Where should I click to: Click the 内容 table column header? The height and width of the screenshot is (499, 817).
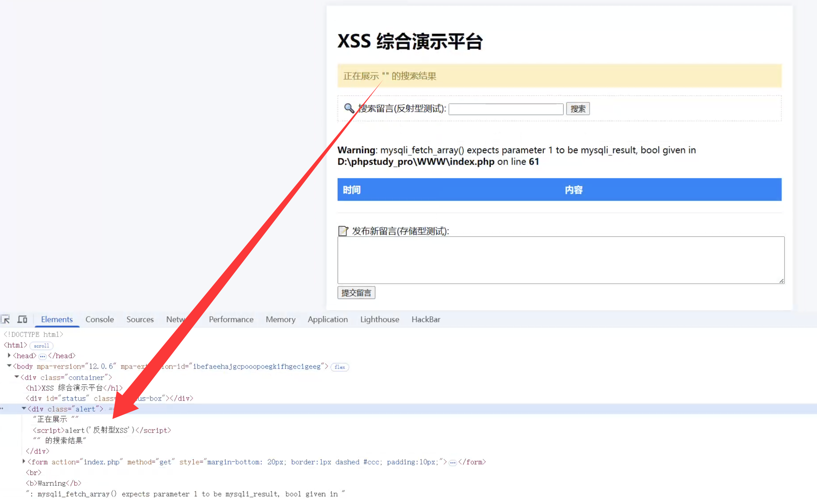coord(574,190)
